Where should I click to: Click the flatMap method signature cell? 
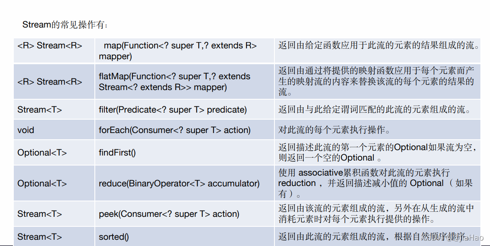(x=184, y=82)
